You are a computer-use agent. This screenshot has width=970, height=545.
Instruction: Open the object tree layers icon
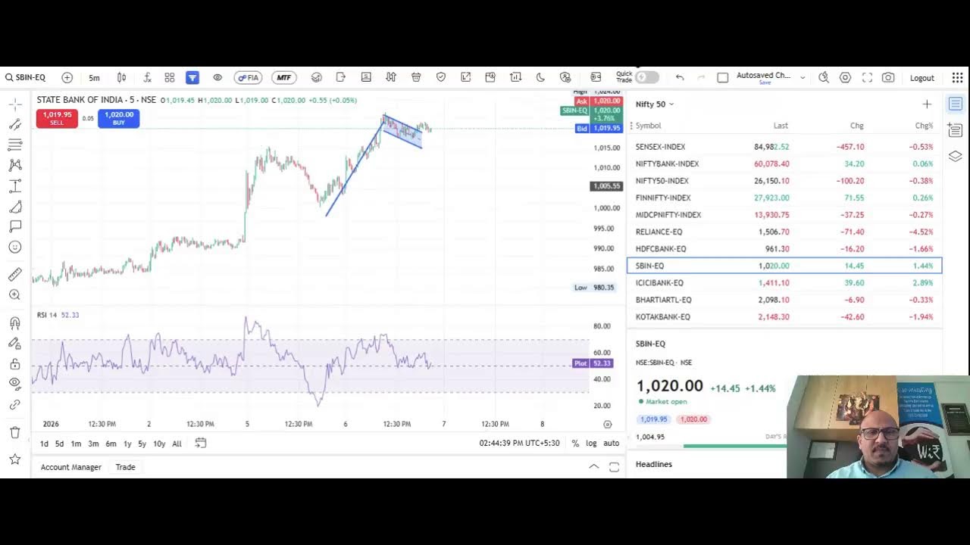tap(956, 156)
